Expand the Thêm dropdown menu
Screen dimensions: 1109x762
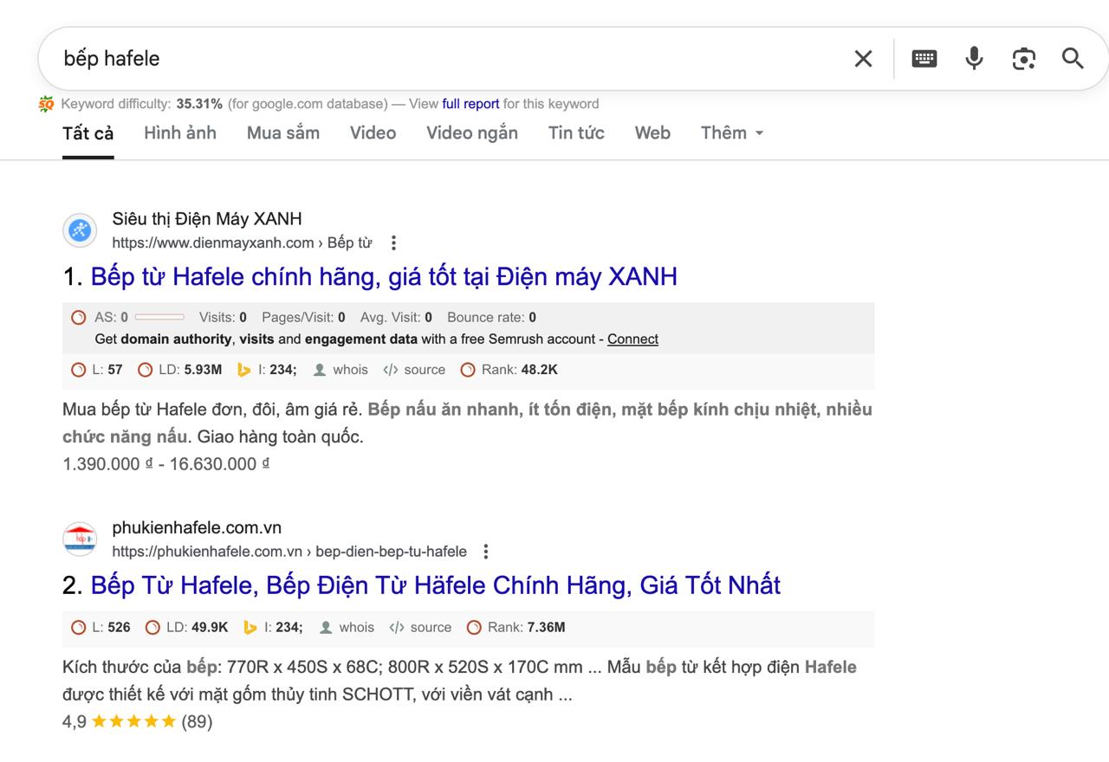732,133
